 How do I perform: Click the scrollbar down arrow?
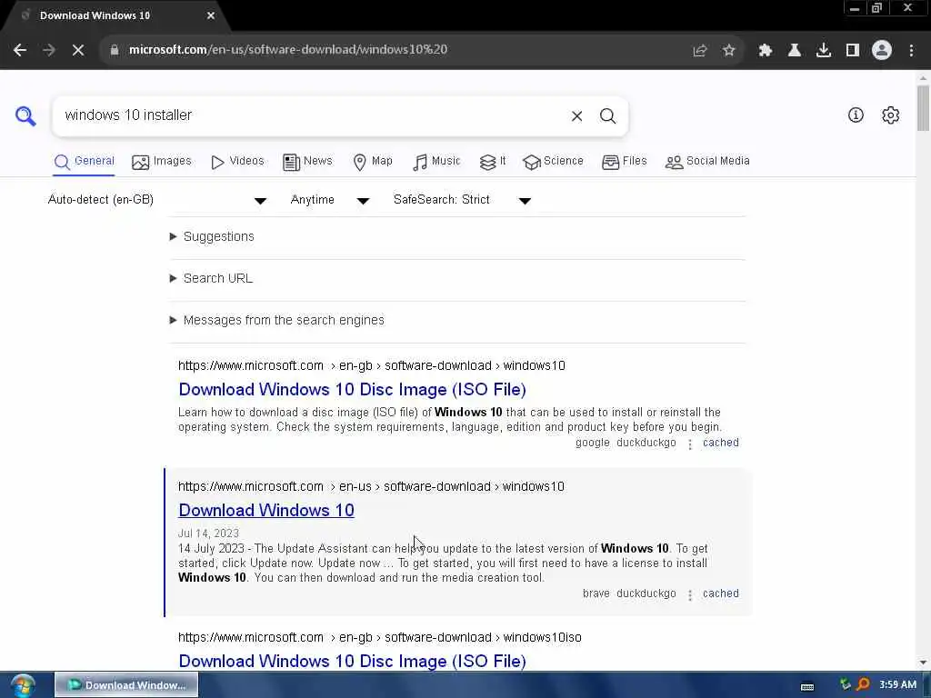[x=923, y=663]
